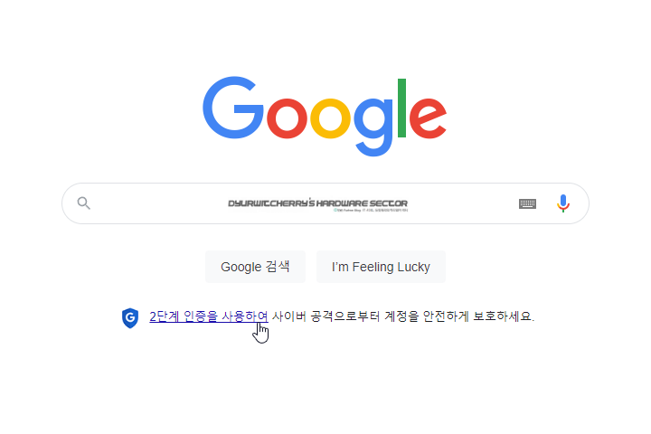Screen dimensions: 651x434
Task: Click the I'm Feeling Lucky button
Action: pos(381,267)
